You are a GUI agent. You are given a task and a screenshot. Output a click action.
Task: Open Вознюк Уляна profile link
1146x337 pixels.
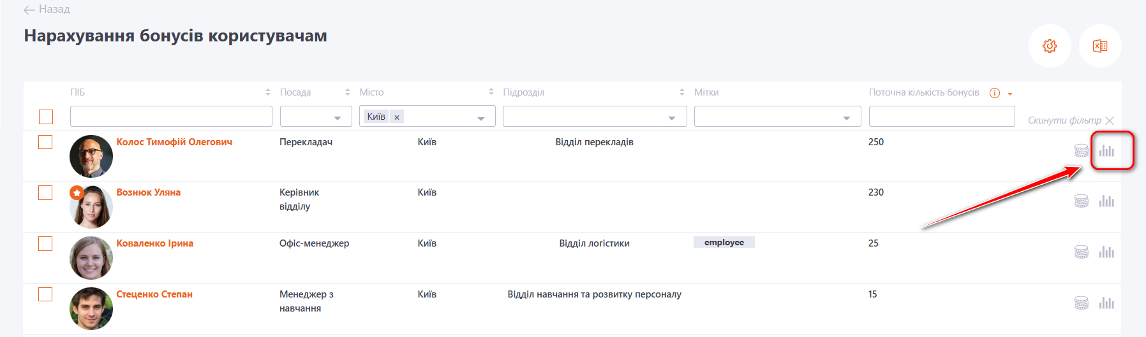click(148, 192)
